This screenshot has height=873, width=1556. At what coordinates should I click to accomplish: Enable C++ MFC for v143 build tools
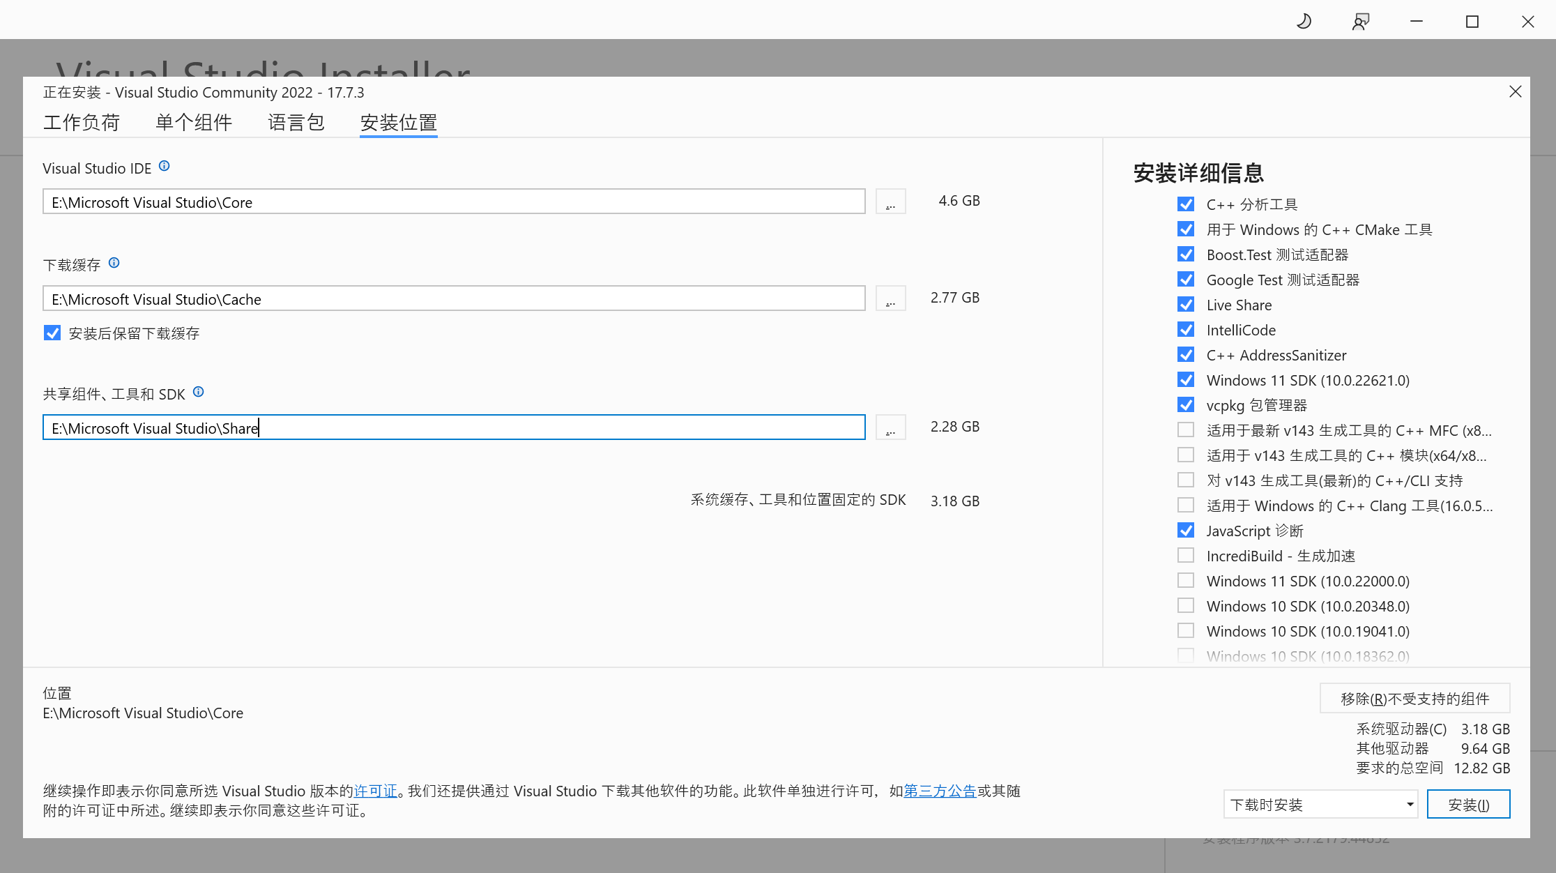[1186, 430]
